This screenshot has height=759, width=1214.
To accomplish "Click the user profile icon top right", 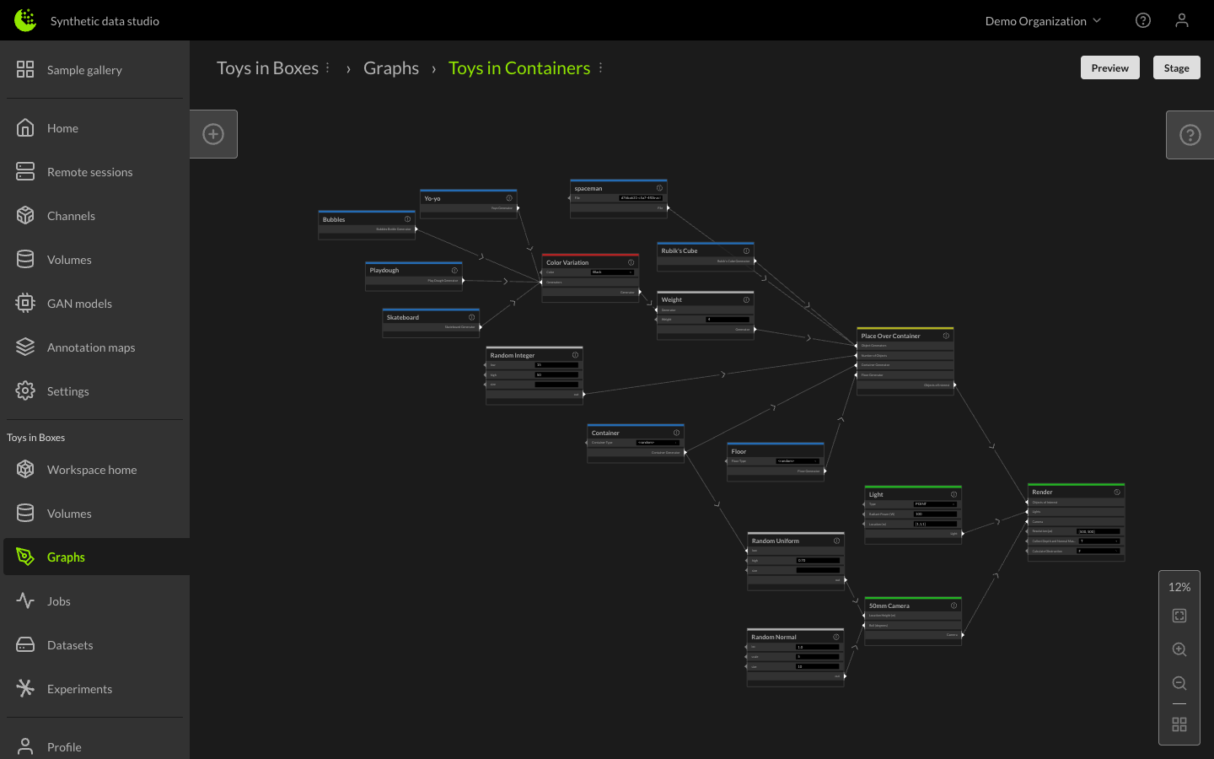I will pos(1182,20).
